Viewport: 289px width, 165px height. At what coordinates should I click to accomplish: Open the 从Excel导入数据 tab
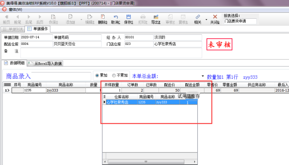pyautogui.click(x=45, y=64)
